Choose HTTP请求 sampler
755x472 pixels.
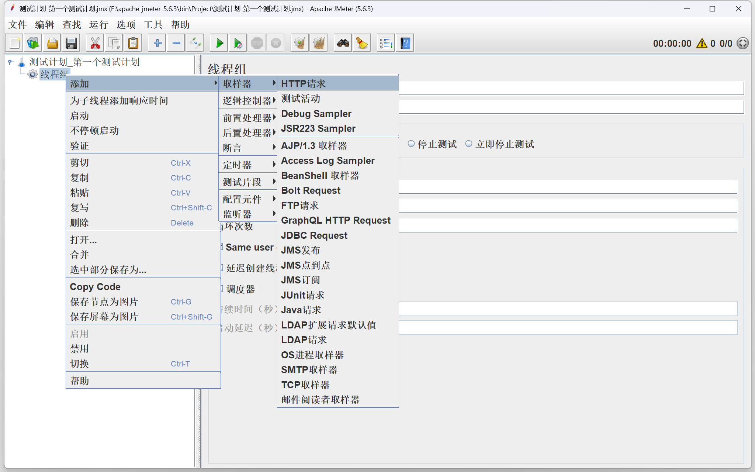pyautogui.click(x=338, y=83)
